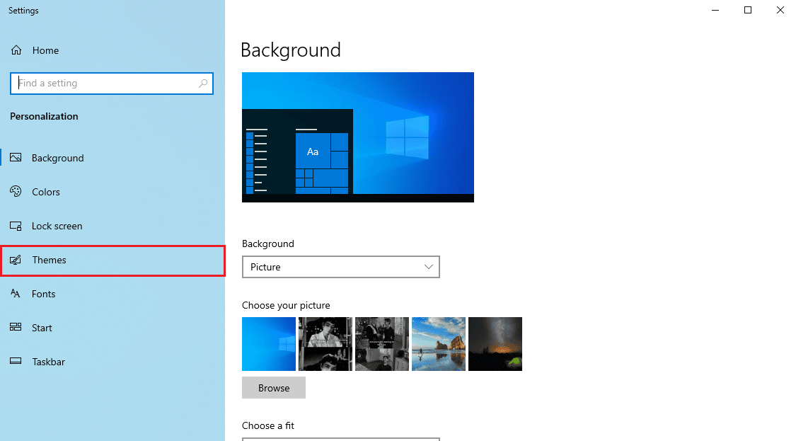Click the Background dropdown chevron arrow
This screenshot has width=796, height=441.
[x=428, y=267]
